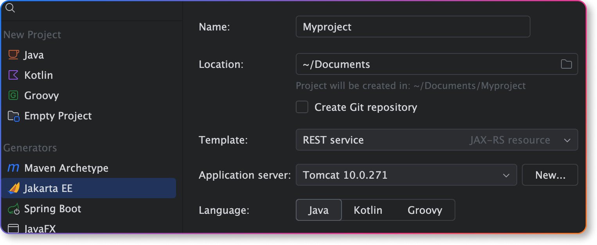597x245 pixels.
Task: Browse location with the folder icon
Action: [566, 64]
